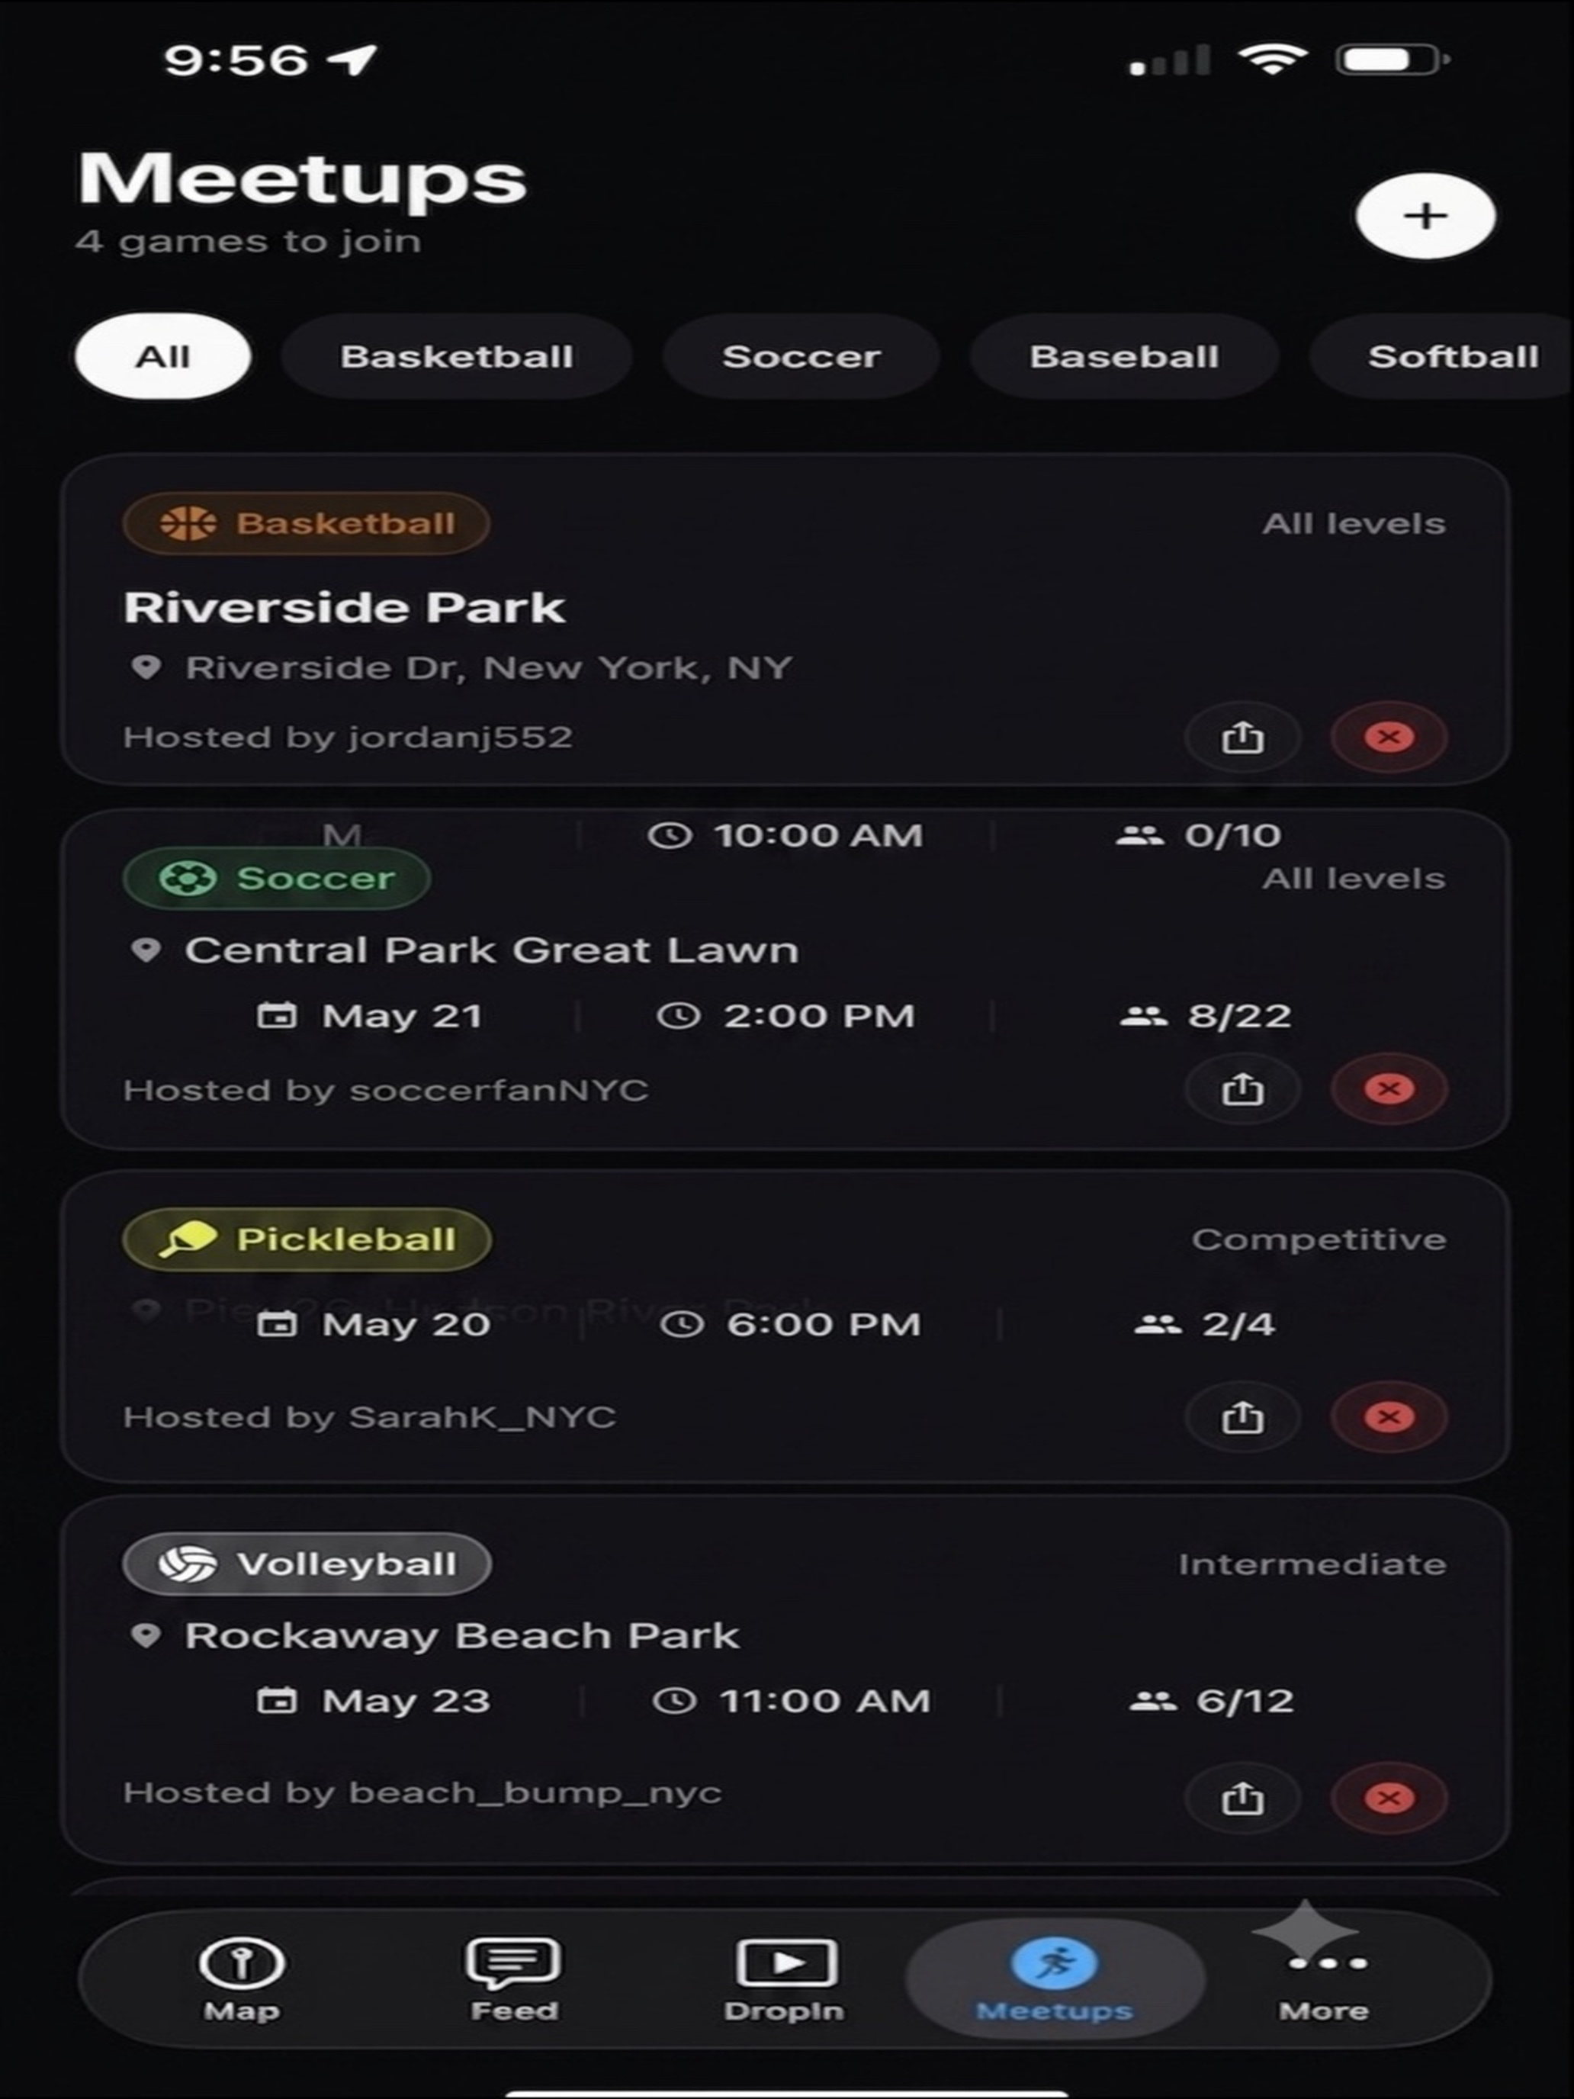Image resolution: width=1574 pixels, height=2099 pixels.
Task: Open the Riverside Park meetup card
Action: click(x=785, y=619)
